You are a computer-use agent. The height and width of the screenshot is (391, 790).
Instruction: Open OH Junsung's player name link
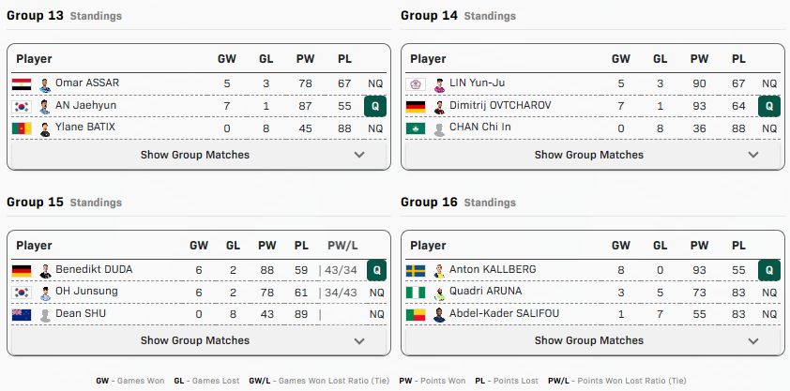(86, 292)
